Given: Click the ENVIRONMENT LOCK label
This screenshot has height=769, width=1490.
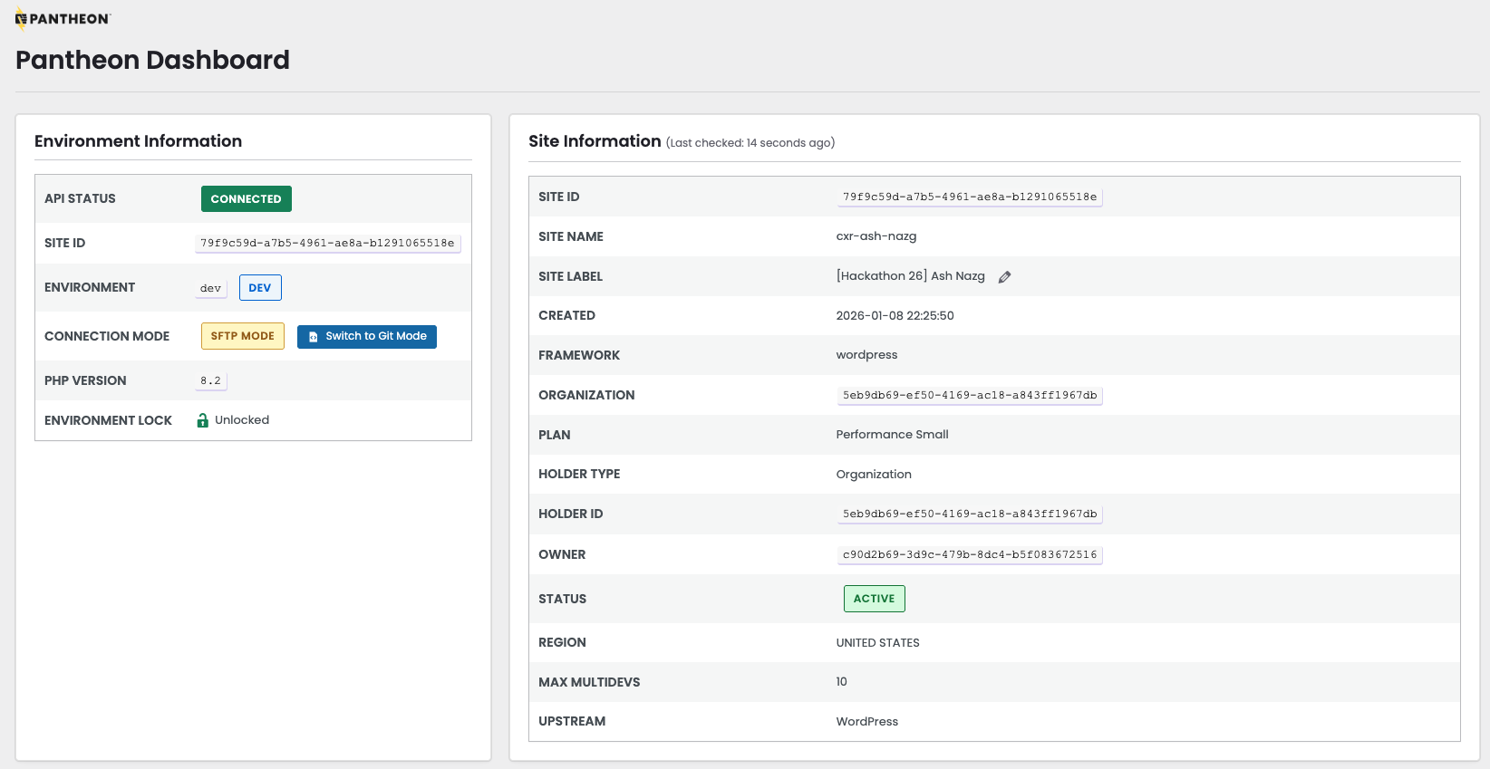Looking at the screenshot, I should click(x=108, y=420).
